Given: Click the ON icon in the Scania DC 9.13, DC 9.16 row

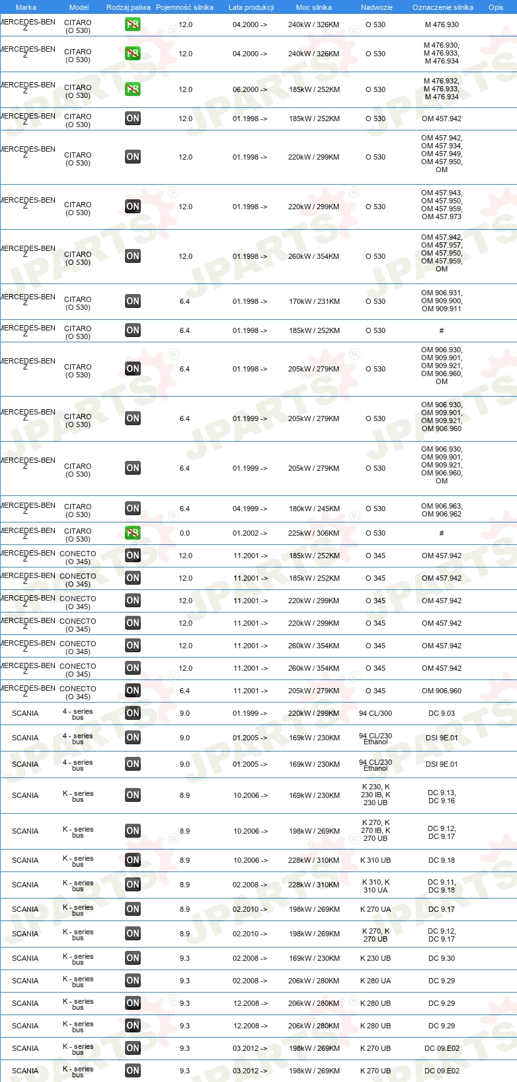Looking at the screenshot, I should [133, 795].
